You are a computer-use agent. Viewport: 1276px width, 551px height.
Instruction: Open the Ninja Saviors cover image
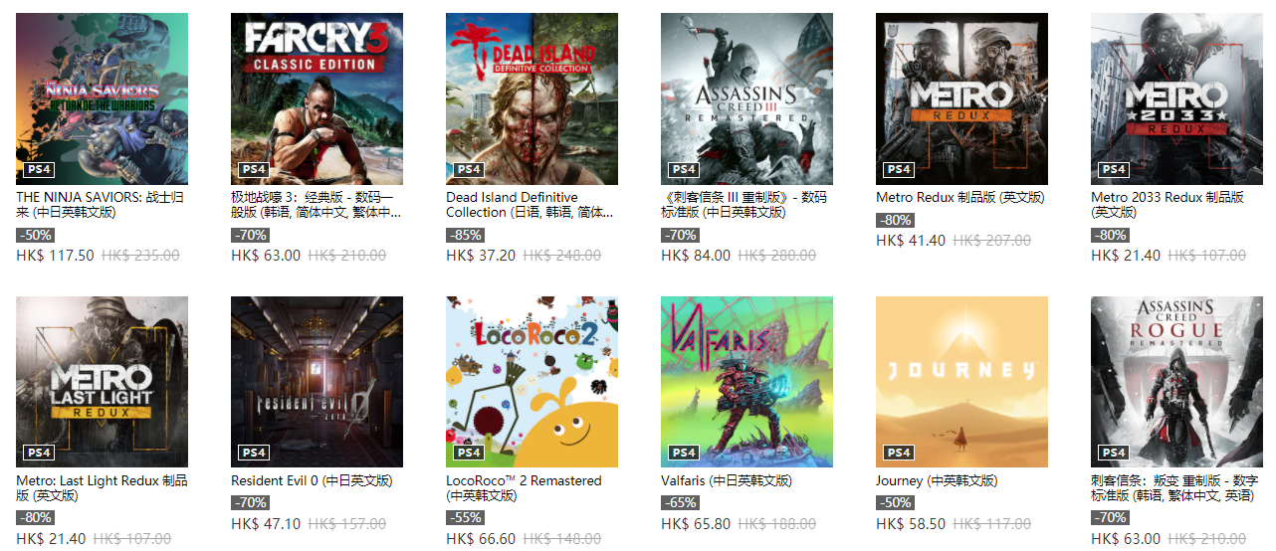tap(102, 98)
